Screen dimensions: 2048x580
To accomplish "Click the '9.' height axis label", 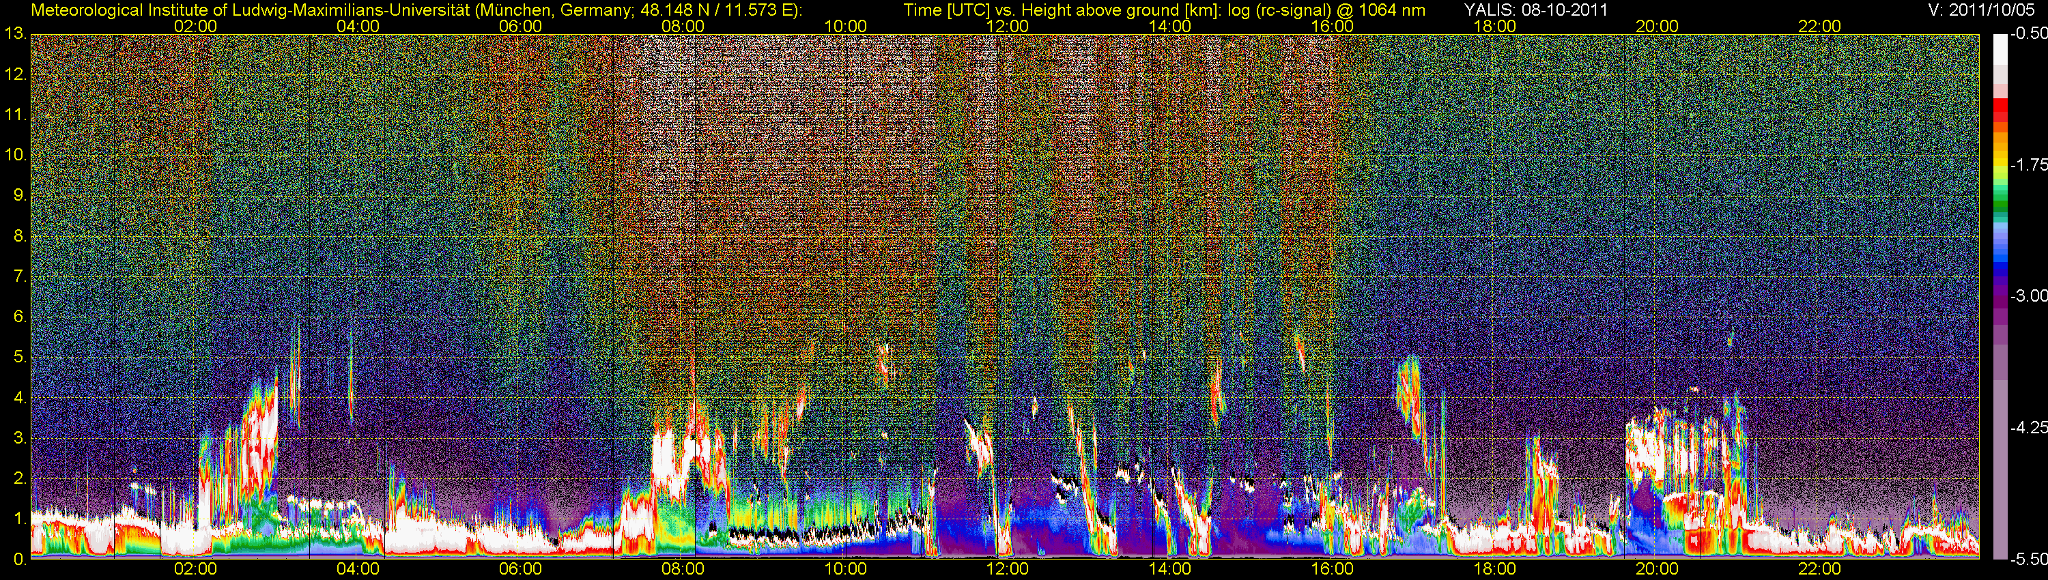I will click(20, 195).
